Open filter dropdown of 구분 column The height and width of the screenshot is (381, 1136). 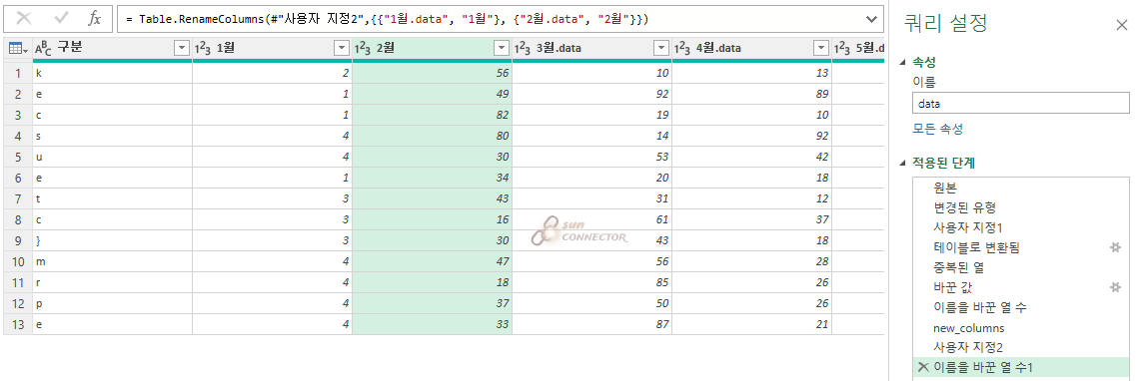coord(182,49)
